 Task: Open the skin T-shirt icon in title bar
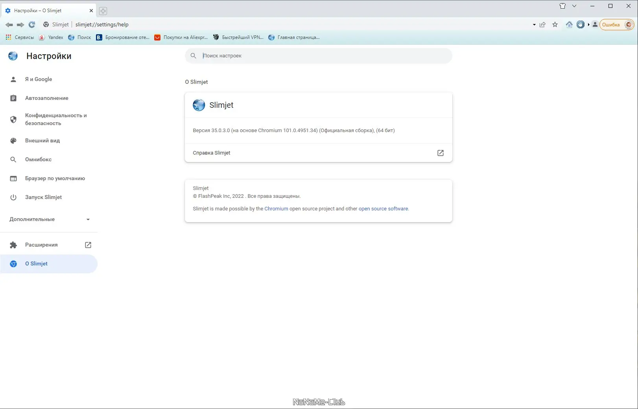click(562, 6)
